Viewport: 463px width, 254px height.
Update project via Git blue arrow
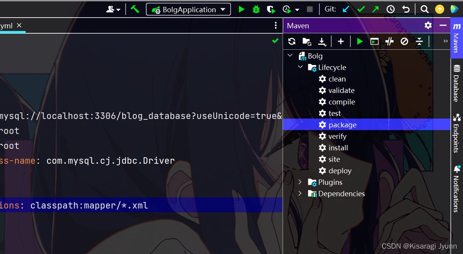coord(346,9)
